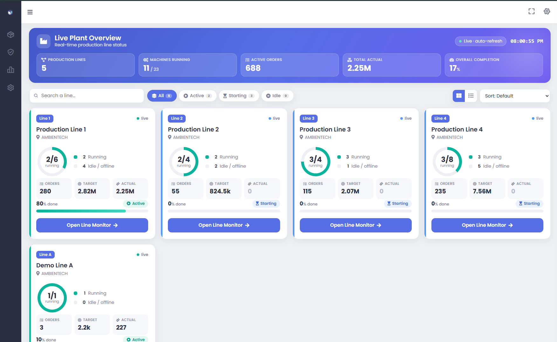Open the bar chart sidebar icon
This screenshot has width=557, height=342.
10,70
